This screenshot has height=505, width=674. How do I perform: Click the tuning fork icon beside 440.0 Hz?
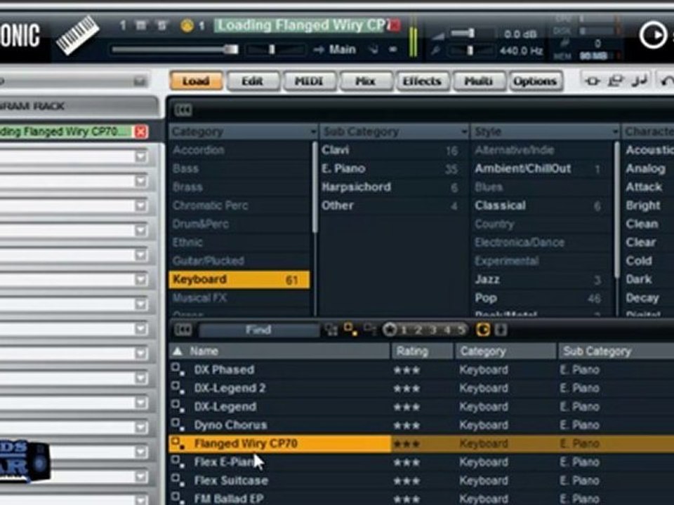pyautogui.click(x=435, y=50)
